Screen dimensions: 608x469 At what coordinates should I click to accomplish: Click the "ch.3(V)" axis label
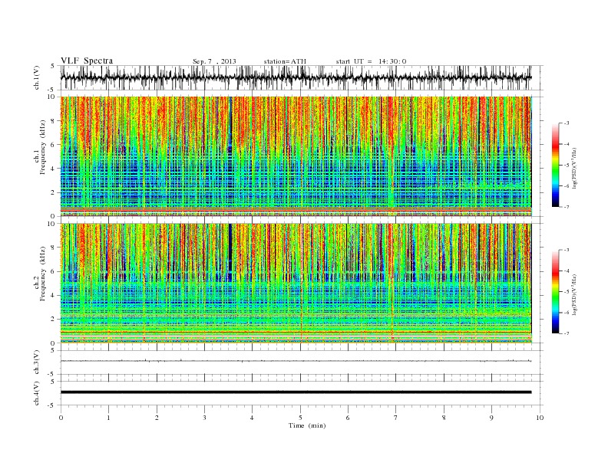point(37,362)
